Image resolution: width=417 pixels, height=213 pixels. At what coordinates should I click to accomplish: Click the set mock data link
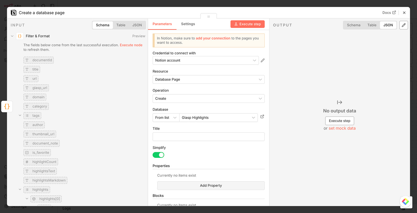click(x=342, y=128)
